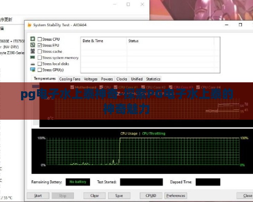Open Preferences button
The height and width of the screenshot is (202, 253).
(176, 196)
